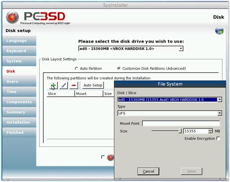
Task: Click the globe icon in the Disk setup header
Action: [x=219, y=30]
